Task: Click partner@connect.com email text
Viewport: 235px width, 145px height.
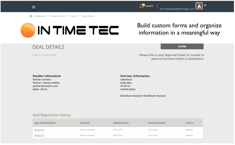Action: (x=45, y=86)
